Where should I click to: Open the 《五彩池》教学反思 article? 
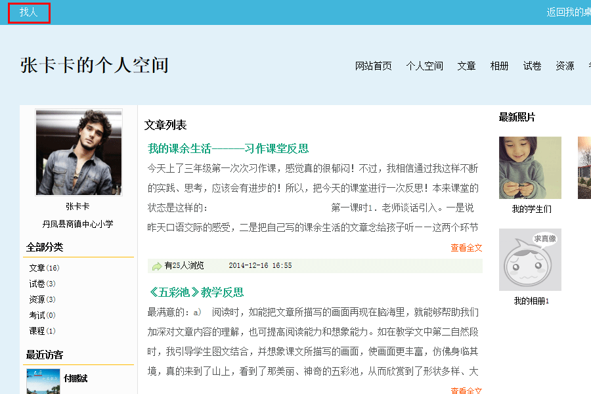click(x=196, y=292)
